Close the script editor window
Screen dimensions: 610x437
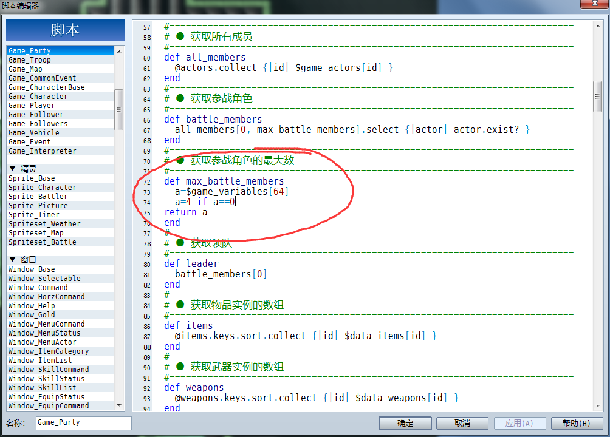click(594, 4)
